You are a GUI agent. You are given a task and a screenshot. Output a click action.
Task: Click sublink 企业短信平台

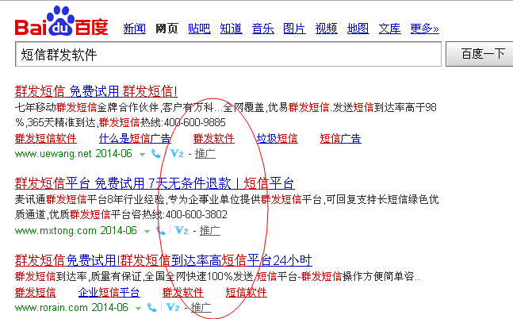point(109,292)
